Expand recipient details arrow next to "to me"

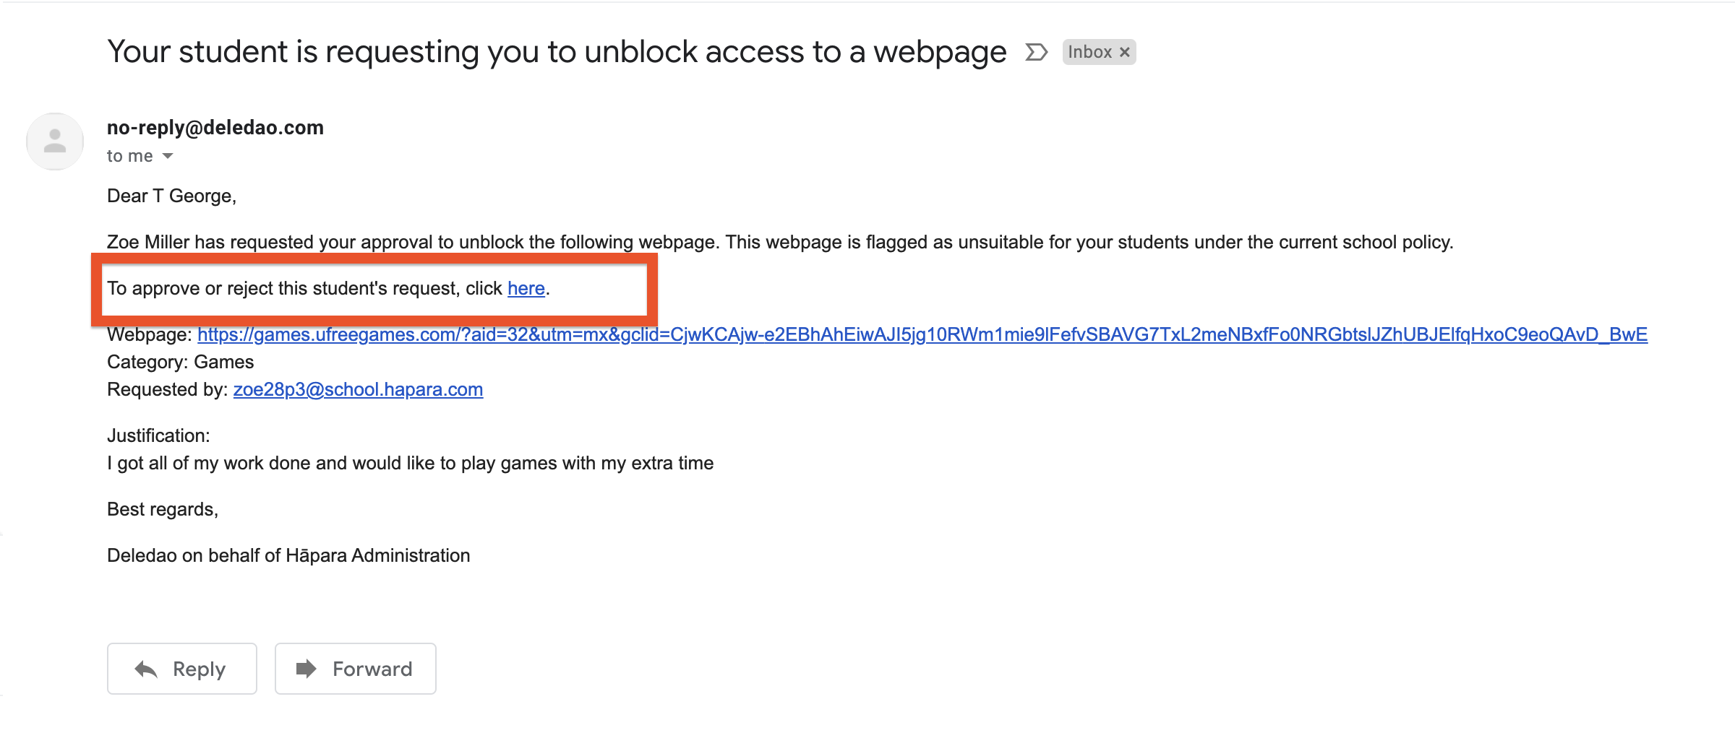click(168, 156)
